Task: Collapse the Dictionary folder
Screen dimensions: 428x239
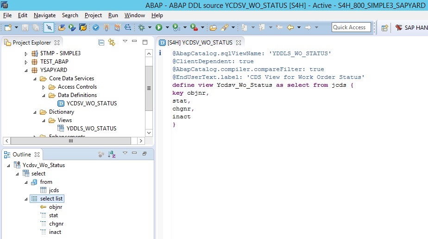Action: [x=35, y=112]
